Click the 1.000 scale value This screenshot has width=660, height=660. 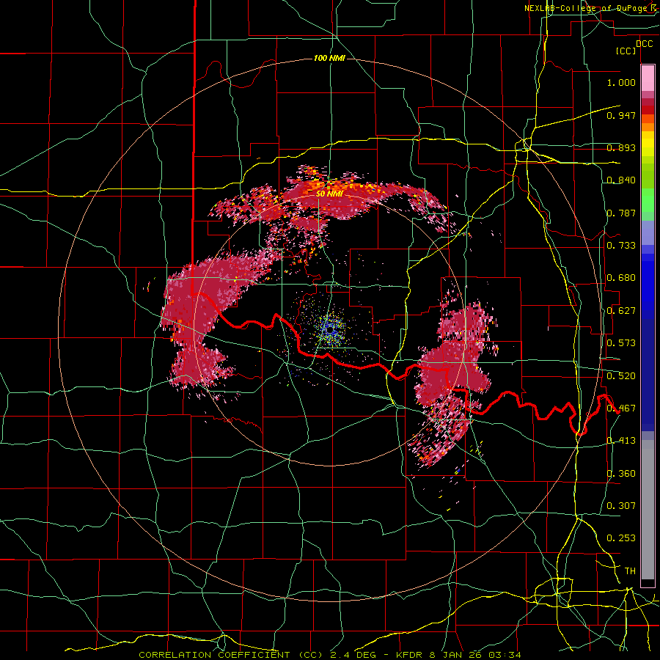621,82
